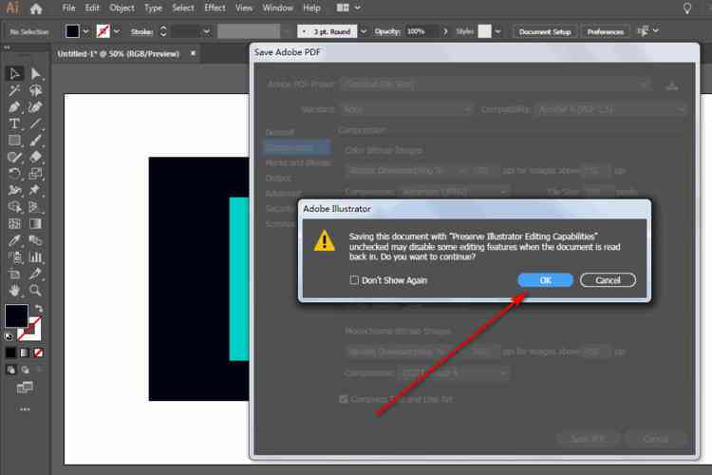Select the Eraser tool

coord(35,158)
